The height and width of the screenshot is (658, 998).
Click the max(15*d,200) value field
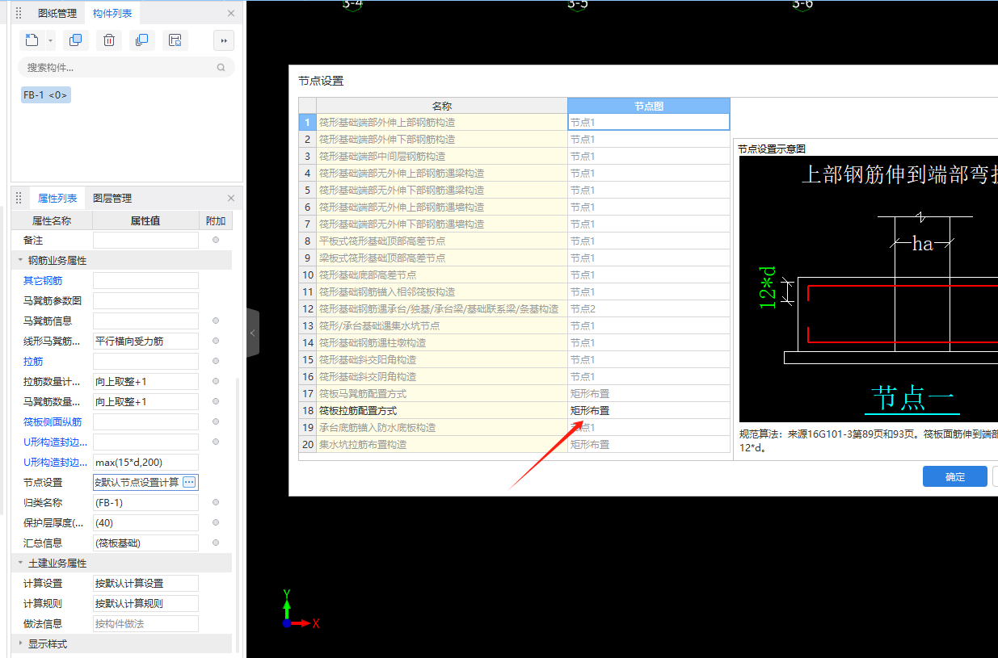tap(145, 462)
